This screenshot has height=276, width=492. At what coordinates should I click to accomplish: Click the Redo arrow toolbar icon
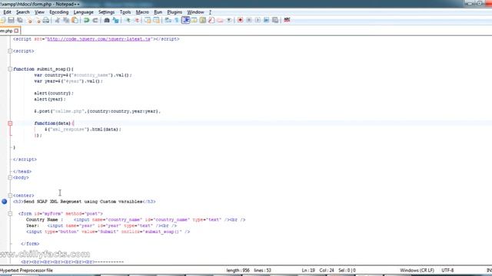[x=95, y=21]
